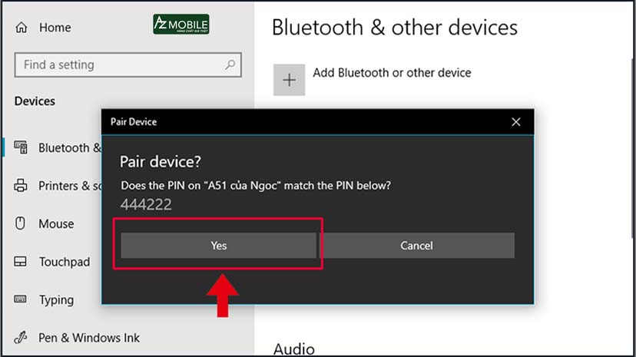Click the touchpad icon in the sidebar
636x357 pixels.
point(22,262)
